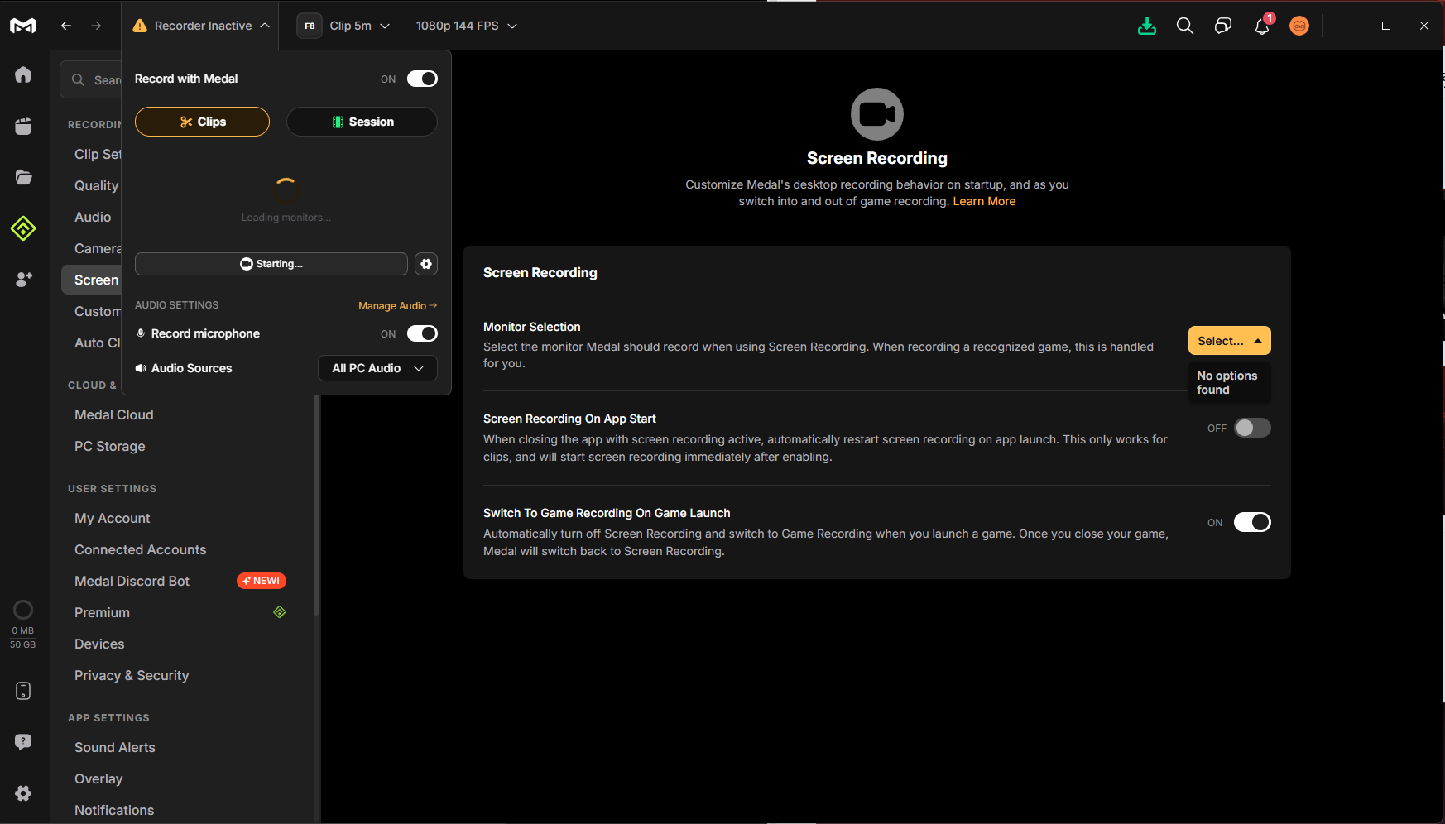The image size is (1445, 824).
Task: Open My Account settings
Action: coord(113,518)
